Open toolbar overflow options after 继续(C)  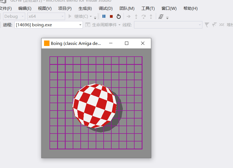pos(95,18)
